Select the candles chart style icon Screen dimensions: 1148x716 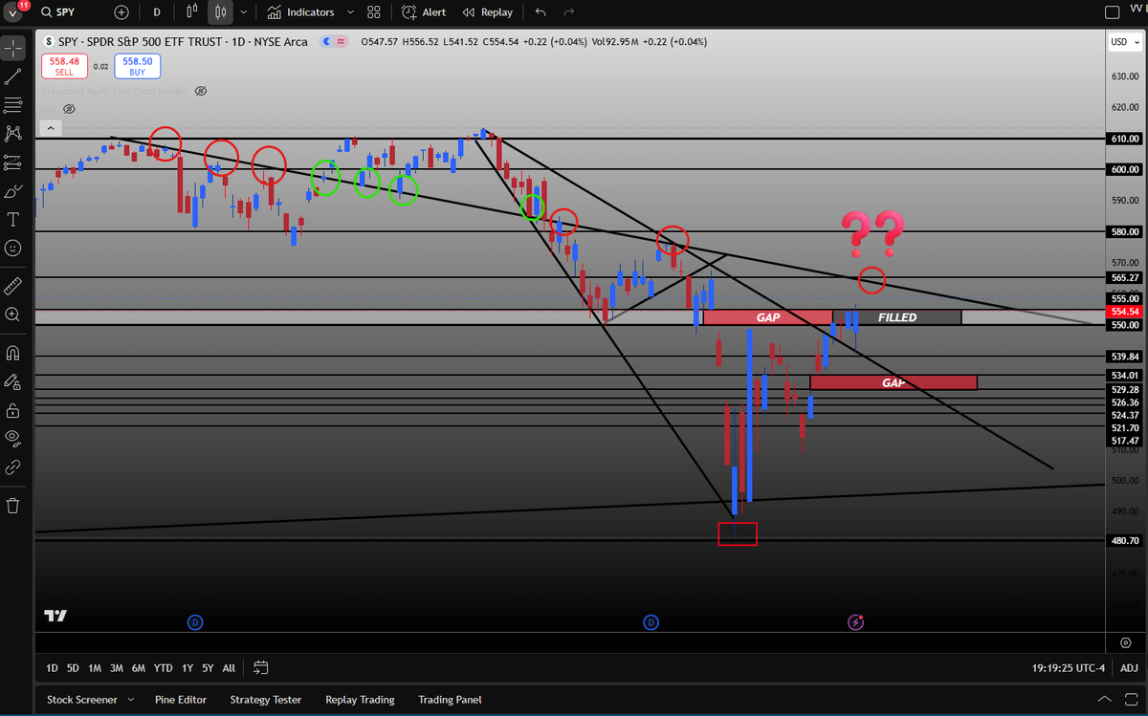(x=221, y=12)
